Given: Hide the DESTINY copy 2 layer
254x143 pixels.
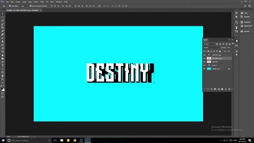Looking at the screenshot, I should click(x=204, y=58).
